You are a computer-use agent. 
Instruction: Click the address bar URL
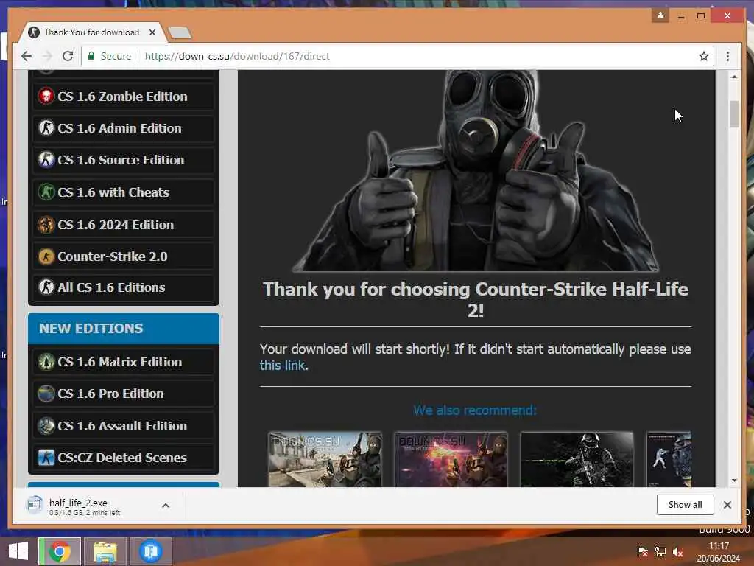tap(238, 56)
